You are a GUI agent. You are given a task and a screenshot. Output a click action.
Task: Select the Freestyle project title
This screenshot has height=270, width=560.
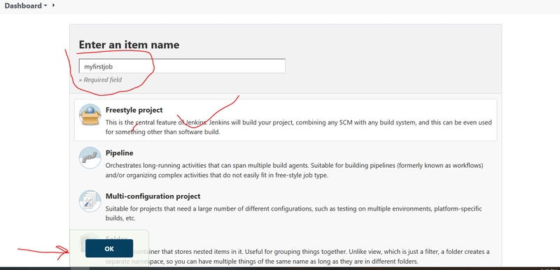point(134,110)
